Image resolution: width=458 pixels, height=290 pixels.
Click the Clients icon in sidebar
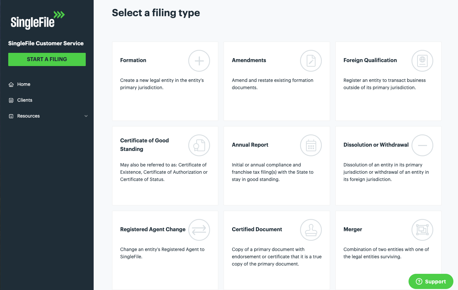coord(11,100)
